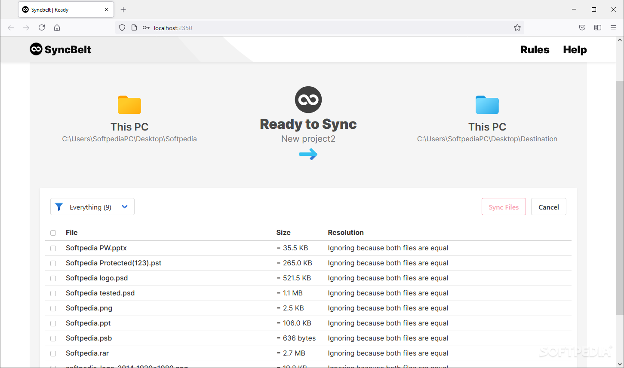Screen dimensions: 624x368
Task: Click the Sync Files button
Action: 504,207
